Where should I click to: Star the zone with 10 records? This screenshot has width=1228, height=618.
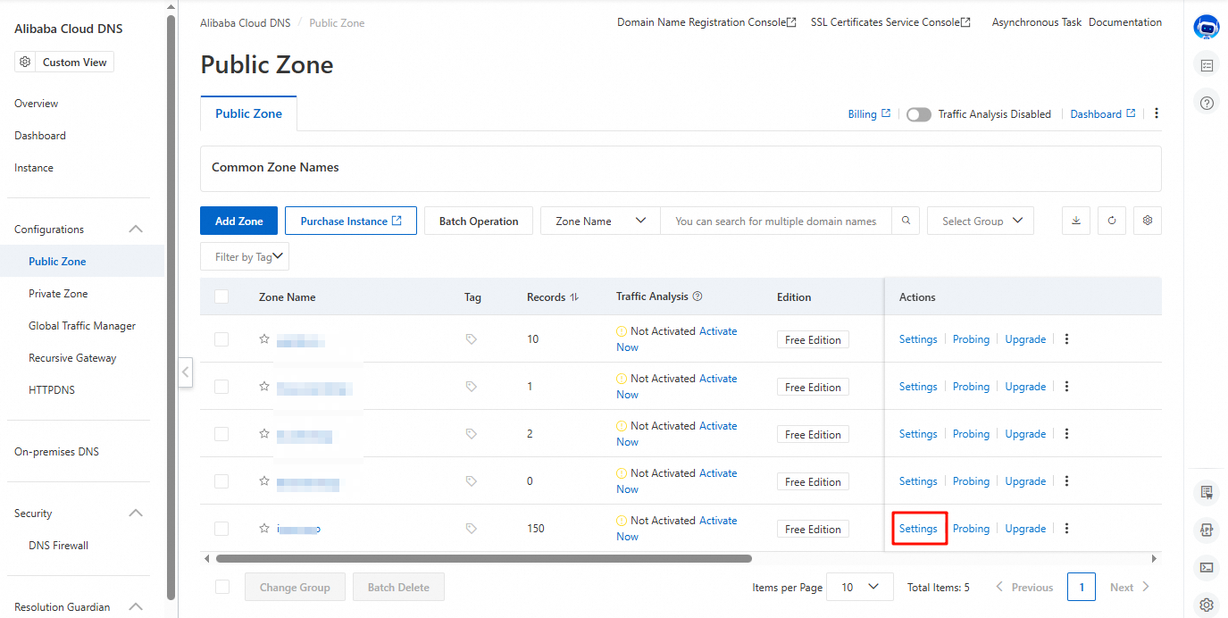(264, 338)
